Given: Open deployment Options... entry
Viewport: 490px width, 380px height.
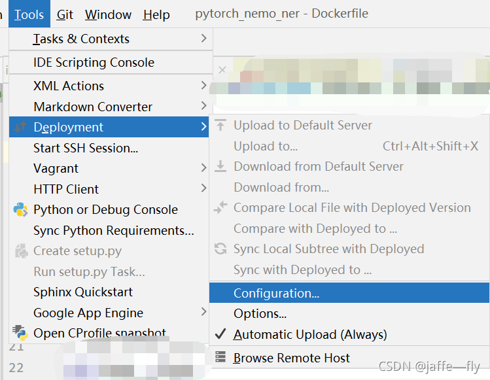Looking at the screenshot, I should [x=260, y=314].
